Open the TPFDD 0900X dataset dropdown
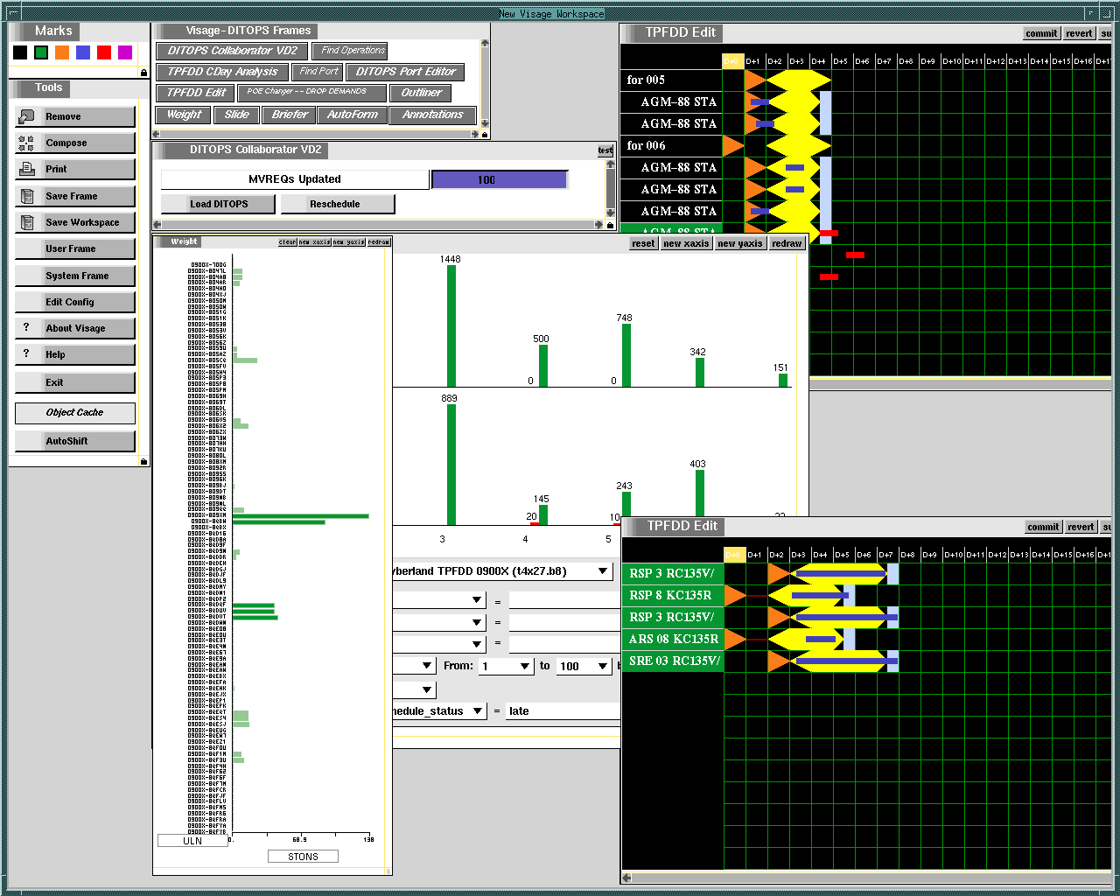Viewport: 1120px width, 896px height. (x=603, y=571)
